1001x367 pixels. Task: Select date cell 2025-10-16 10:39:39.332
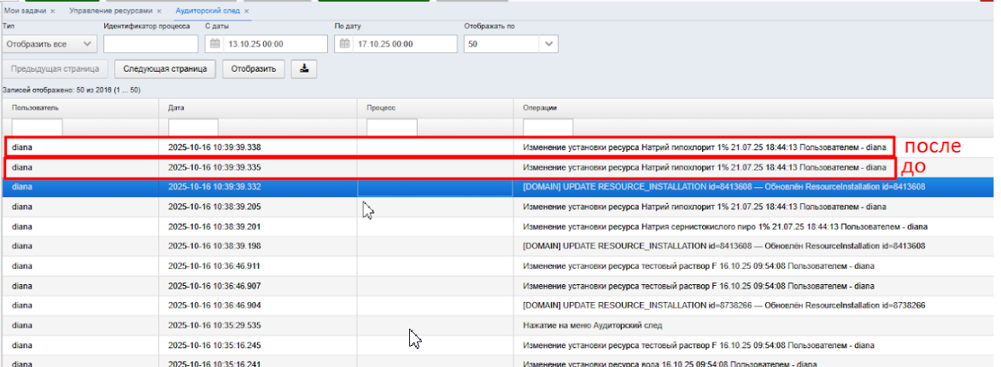(x=214, y=187)
